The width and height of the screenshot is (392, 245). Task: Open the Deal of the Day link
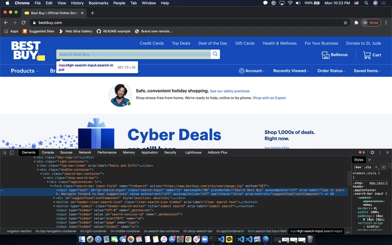(213, 43)
